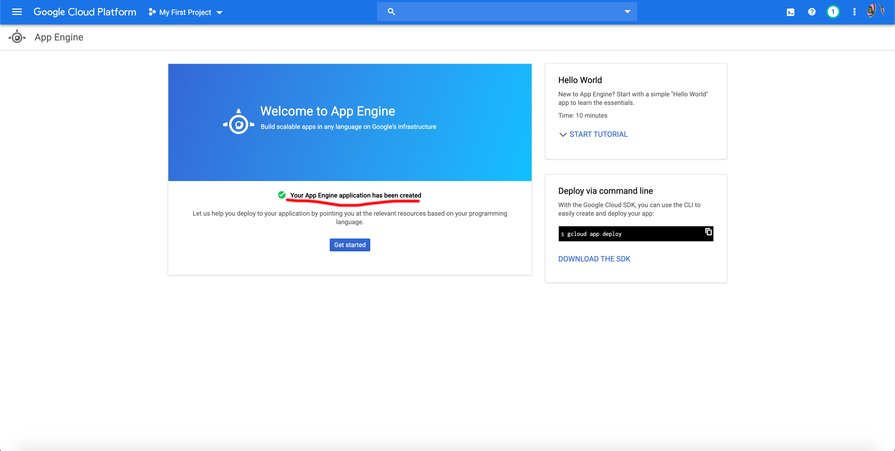Open the Help menu
The width and height of the screenshot is (895, 451).
pyautogui.click(x=812, y=12)
